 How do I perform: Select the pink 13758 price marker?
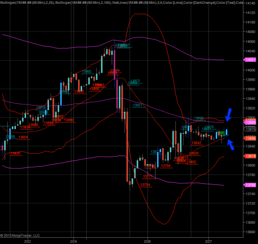250,185
